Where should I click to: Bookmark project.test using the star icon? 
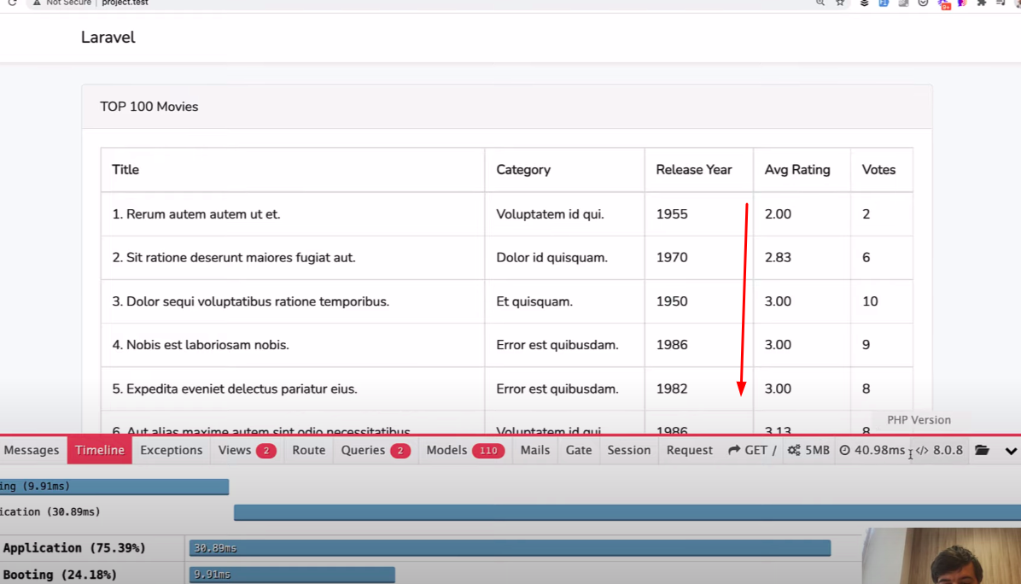point(839,3)
